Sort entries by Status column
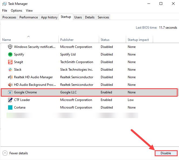The width and height of the screenshot is (179, 160). [x=105, y=40]
